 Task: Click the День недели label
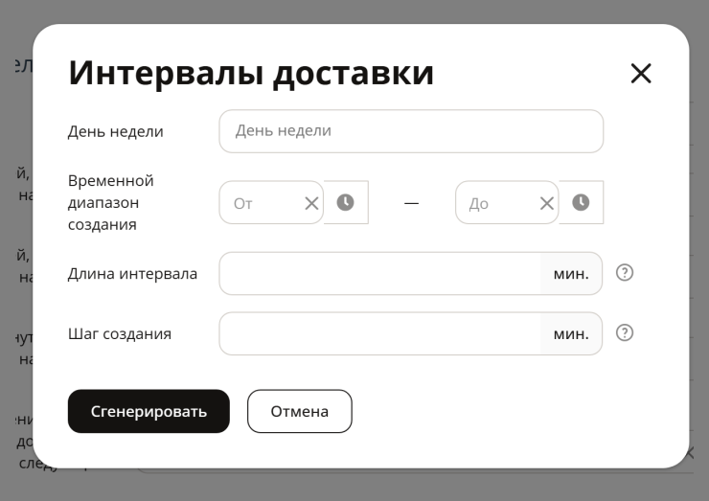[x=115, y=131]
